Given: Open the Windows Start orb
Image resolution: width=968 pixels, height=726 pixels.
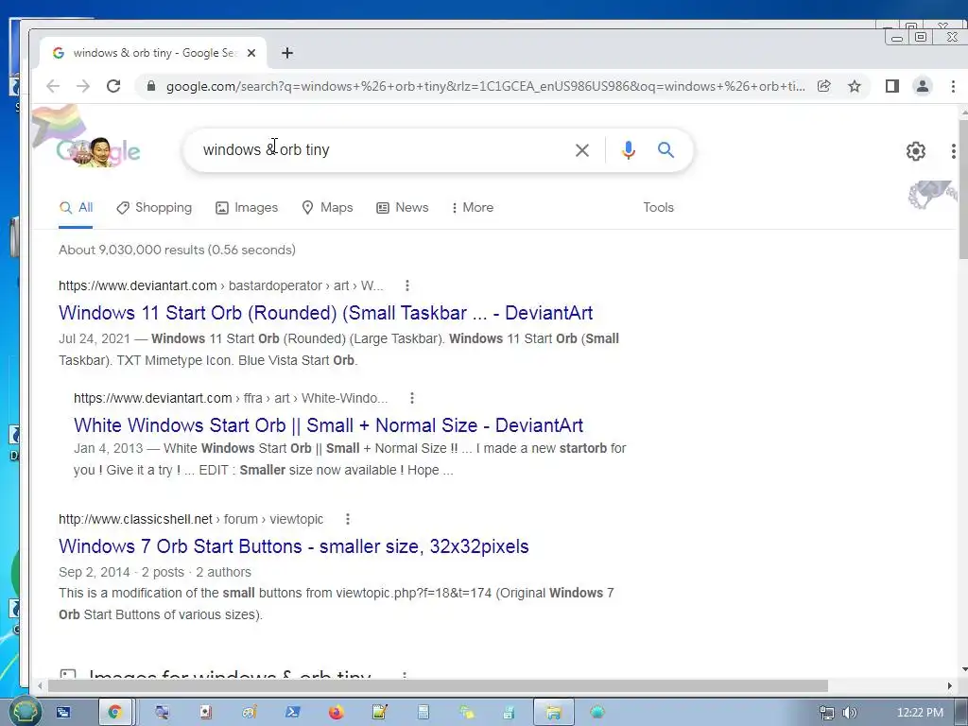Looking at the screenshot, I should point(25,712).
